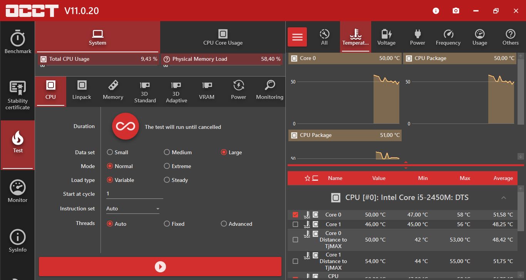
Task: Click the infinite duration button
Action: click(x=126, y=126)
